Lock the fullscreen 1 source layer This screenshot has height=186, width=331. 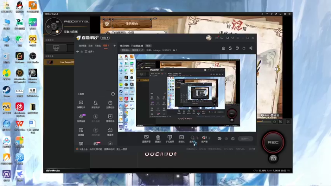point(82,51)
